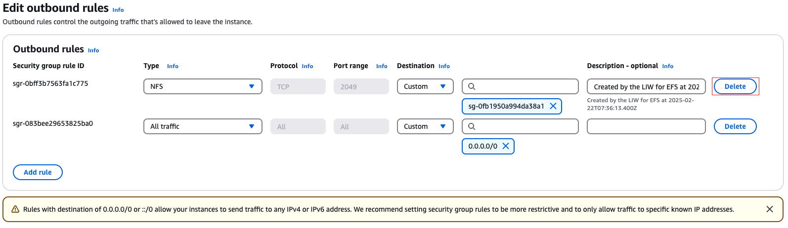Screen dimensions: 788x228
Task: Expand Custom destination dropdown for NFS rule
Action: point(425,86)
